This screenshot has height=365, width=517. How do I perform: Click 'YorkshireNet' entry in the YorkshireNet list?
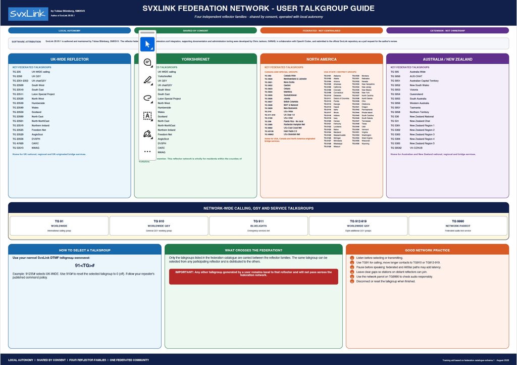(x=165, y=76)
